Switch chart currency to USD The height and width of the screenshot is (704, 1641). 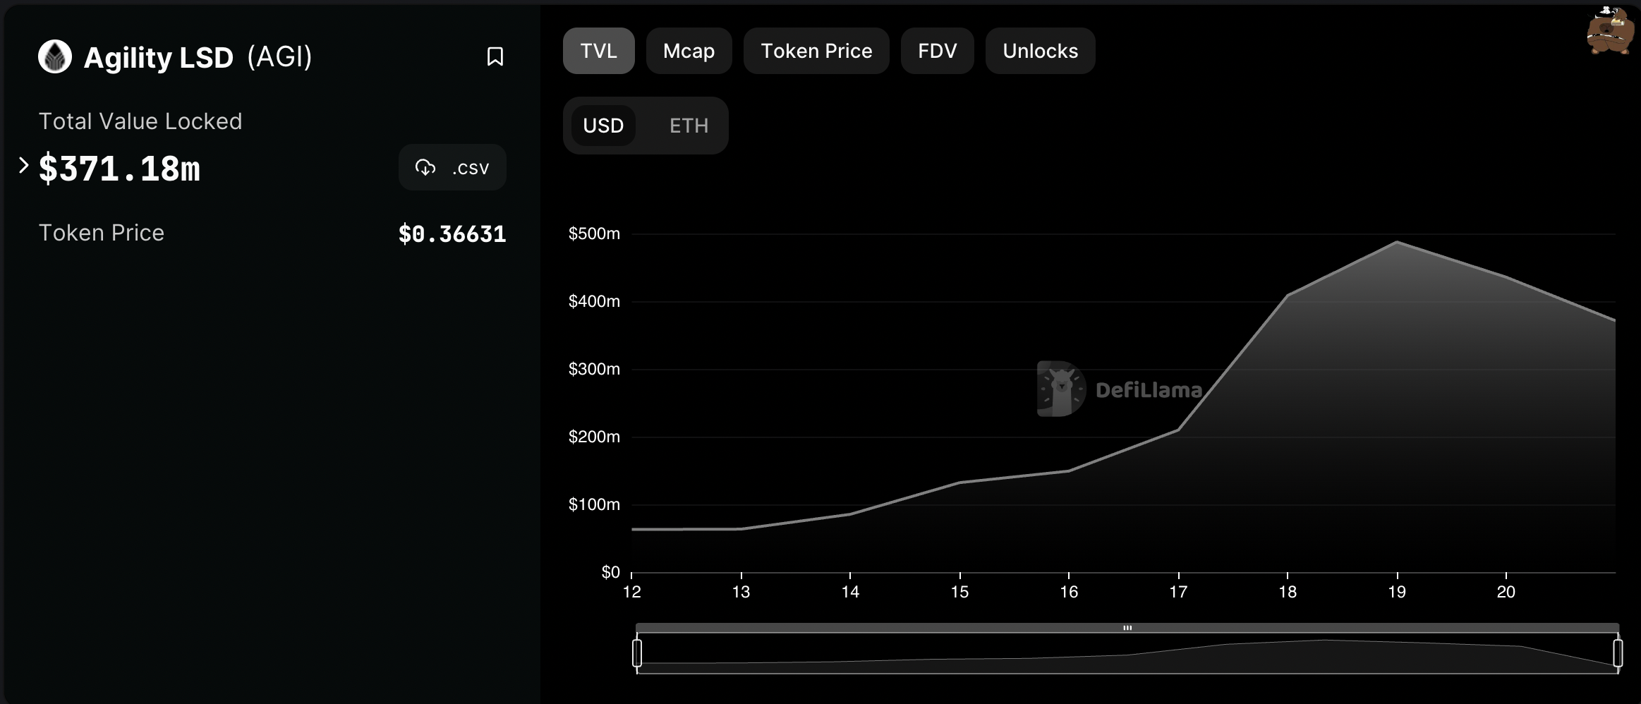click(603, 126)
